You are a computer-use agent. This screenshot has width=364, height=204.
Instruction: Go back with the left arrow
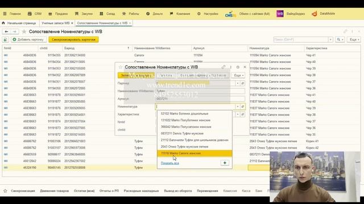click(6, 32)
